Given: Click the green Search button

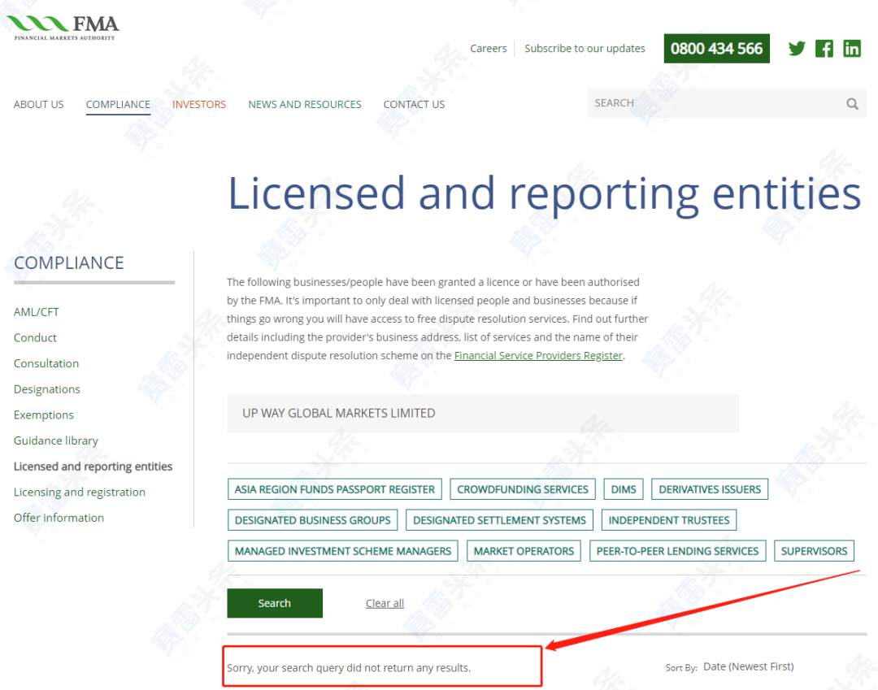Looking at the screenshot, I should (x=275, y=603).
